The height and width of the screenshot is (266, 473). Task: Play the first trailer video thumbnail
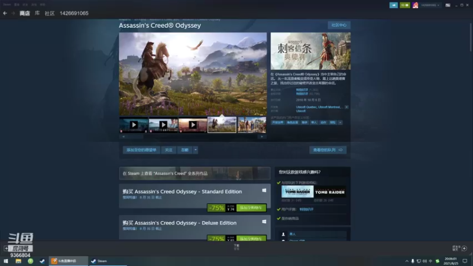pos(134,125)
